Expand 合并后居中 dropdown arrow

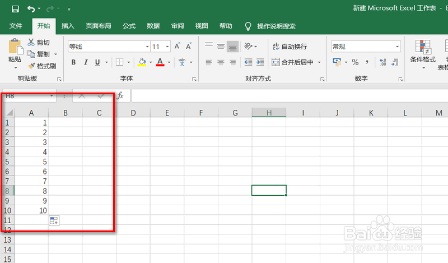319,62
